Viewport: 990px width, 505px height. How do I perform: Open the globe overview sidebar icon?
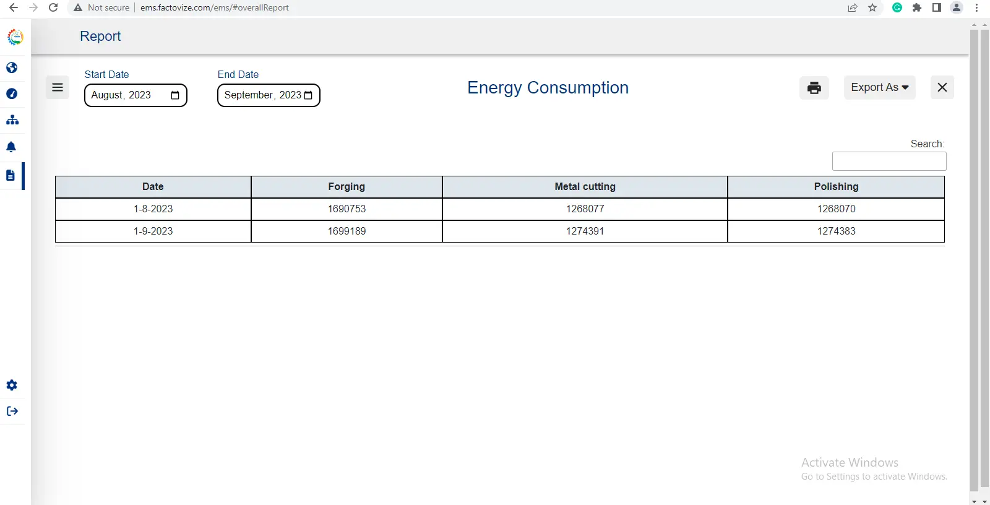[x=12, y=67]
